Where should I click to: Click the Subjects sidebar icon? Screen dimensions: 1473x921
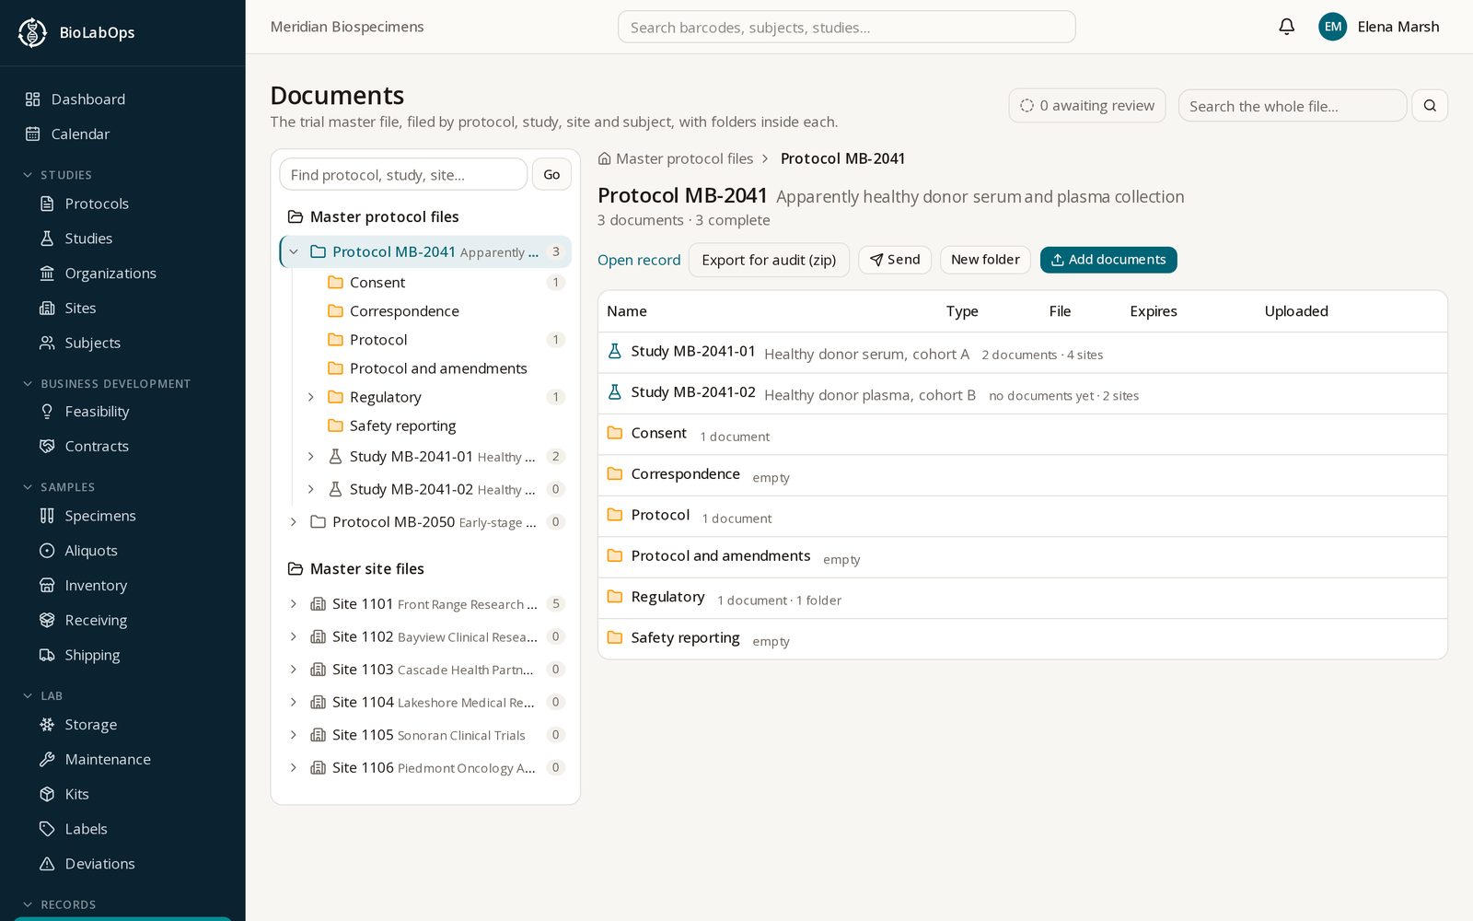coord(47,343)
